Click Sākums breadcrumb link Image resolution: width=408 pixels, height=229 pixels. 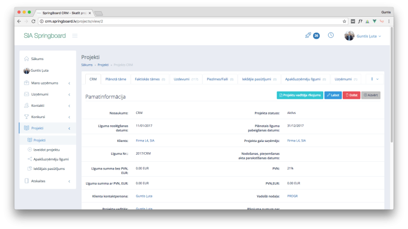87,65
